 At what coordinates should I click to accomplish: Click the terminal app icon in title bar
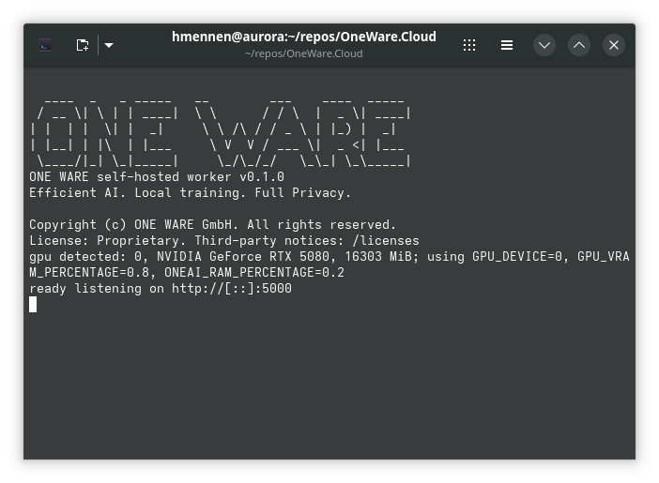point(45,45)
